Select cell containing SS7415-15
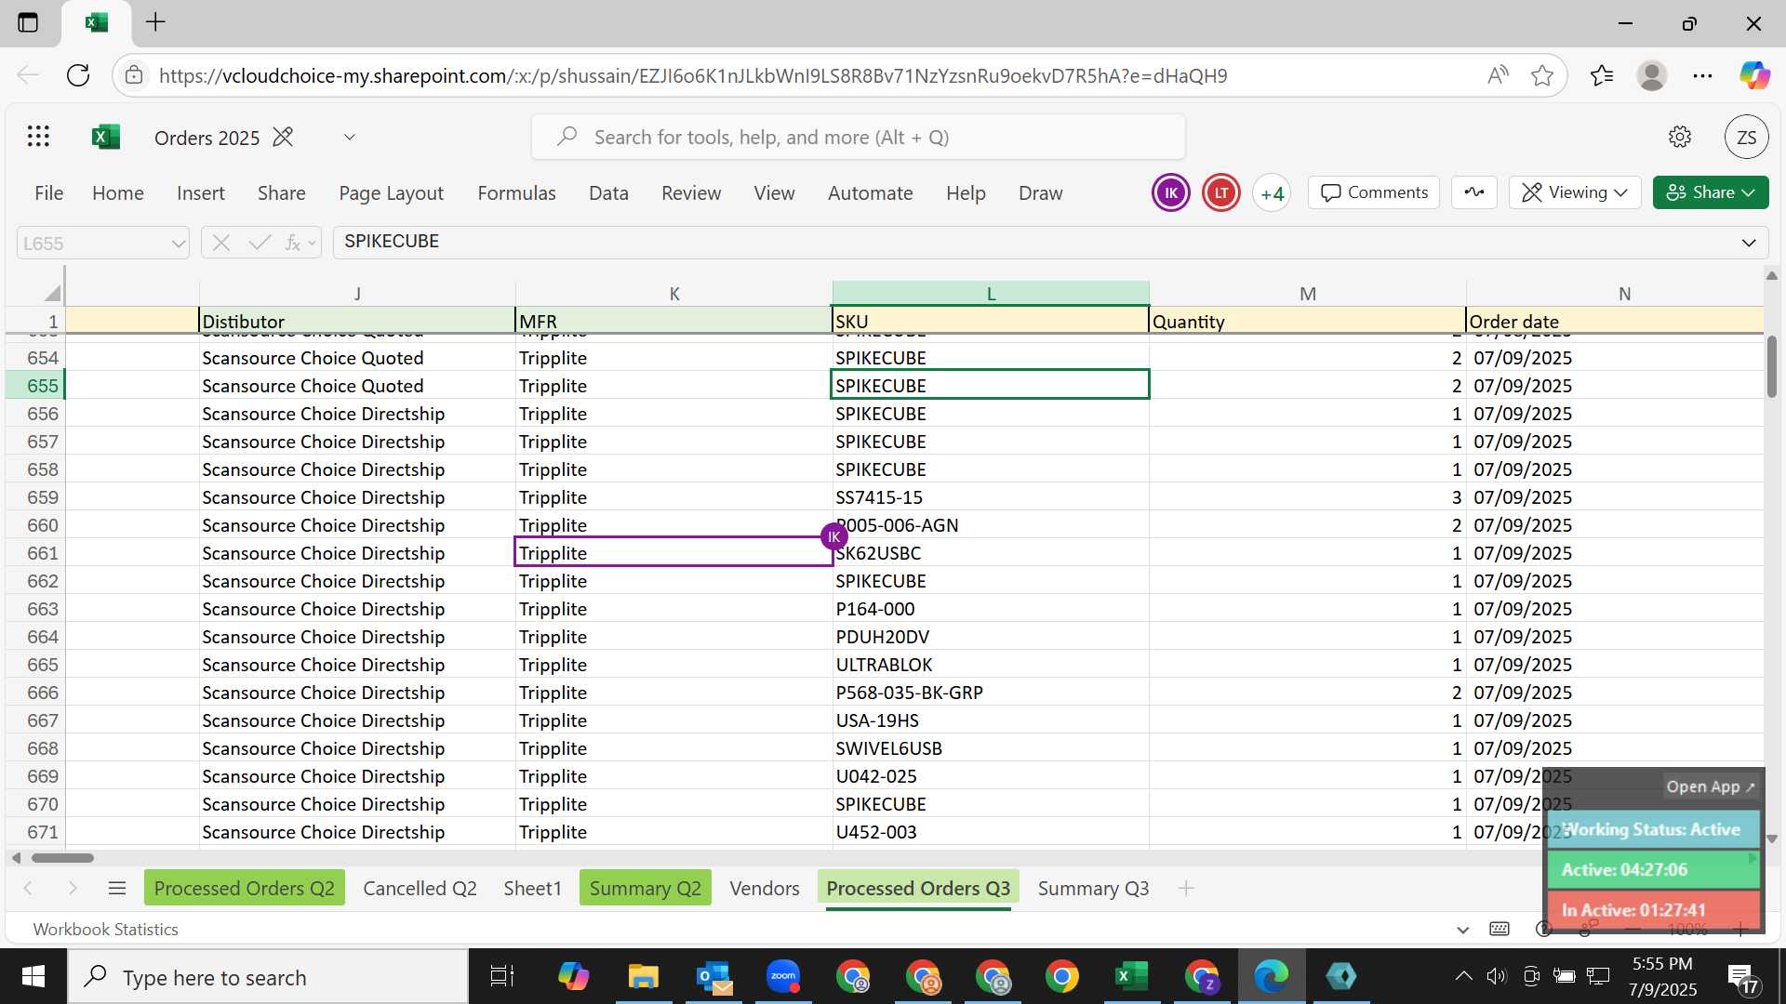The height and width of the screenshot is (1004, 1786). tap(990, 496)
